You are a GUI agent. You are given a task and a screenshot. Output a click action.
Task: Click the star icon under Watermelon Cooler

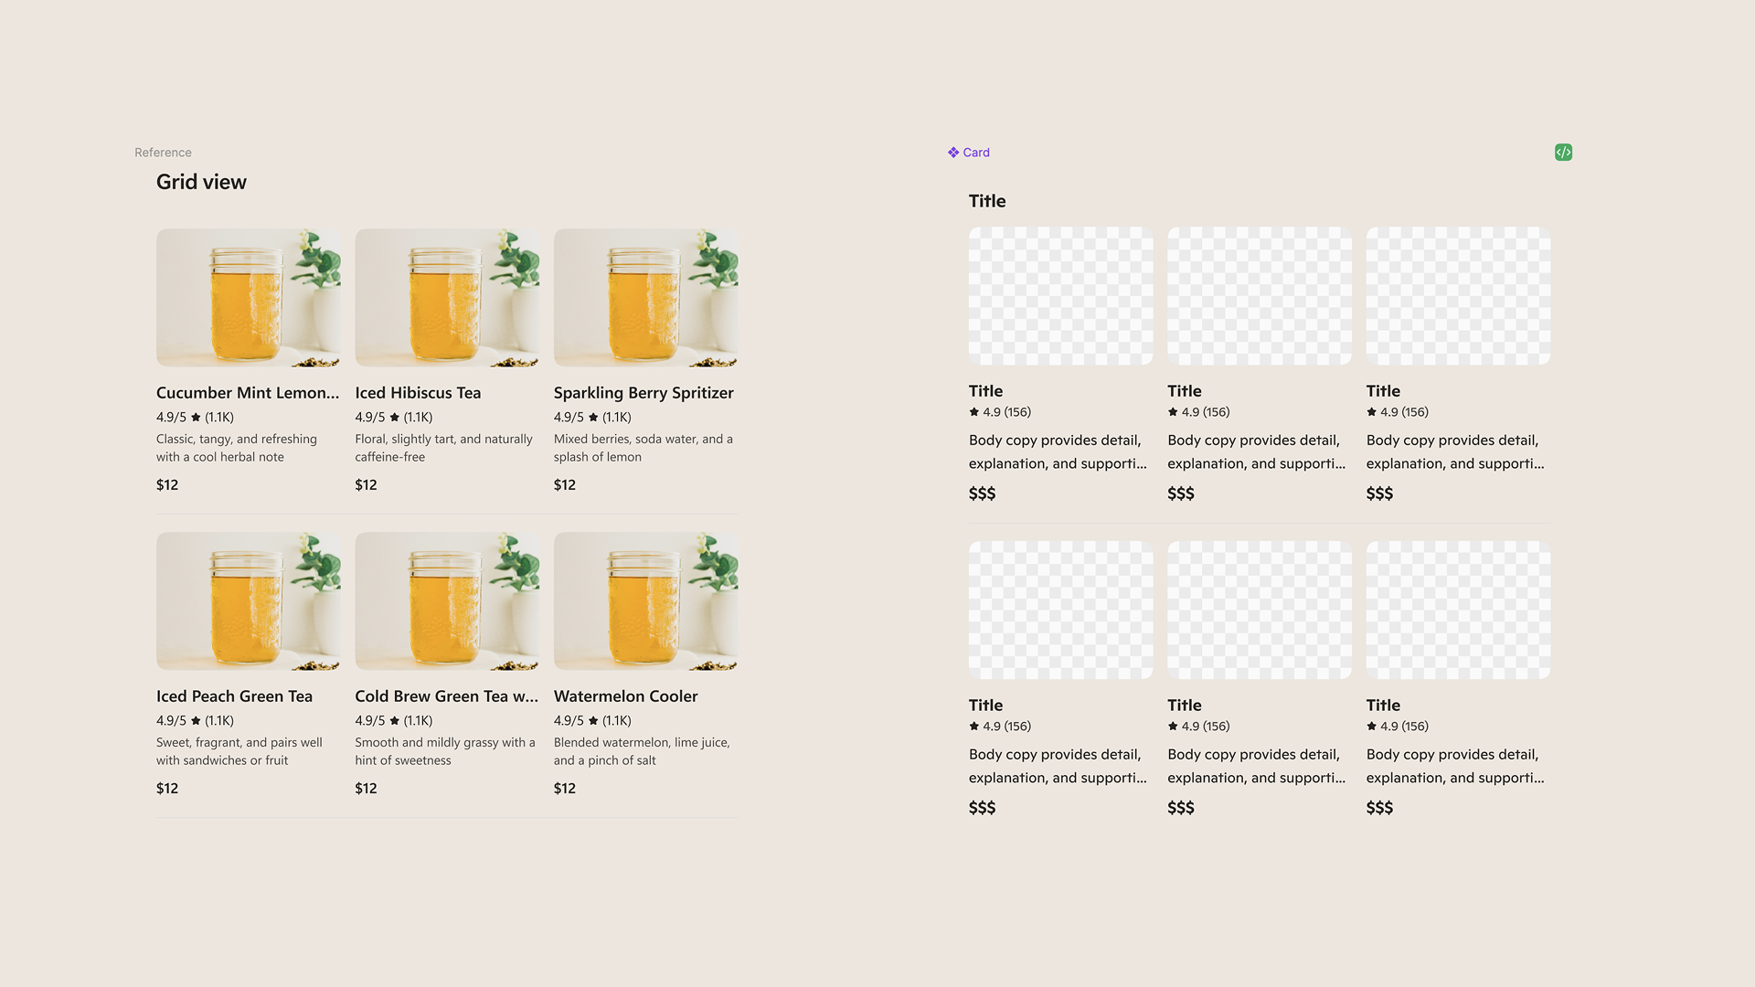[593, 721]
